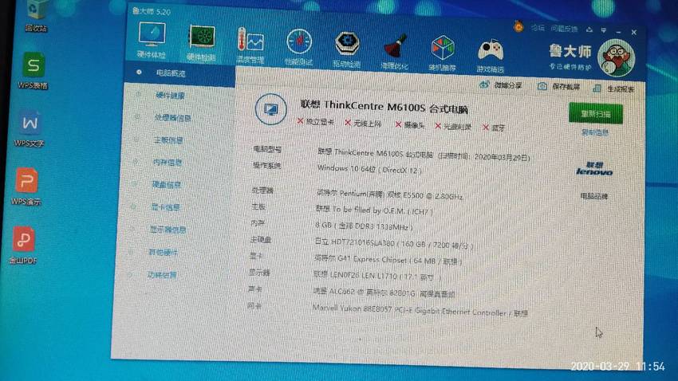Click the Marvell Yukon network card value
This screenshot has height=381, width=678.
coord(420,310)
